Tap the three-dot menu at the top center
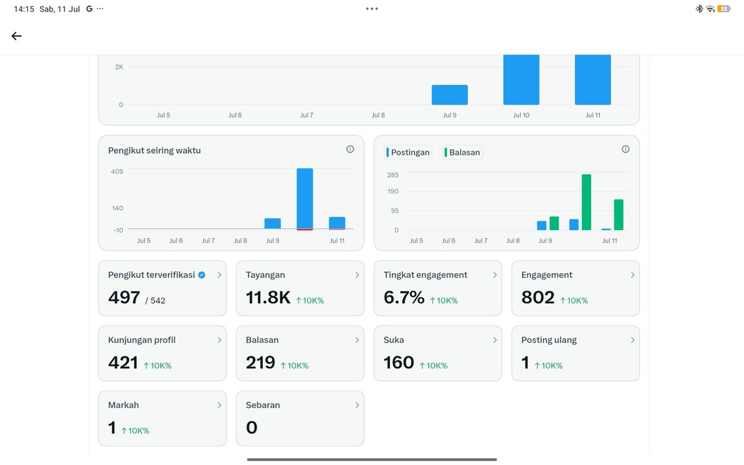744x465 pixels. (372, 9)
